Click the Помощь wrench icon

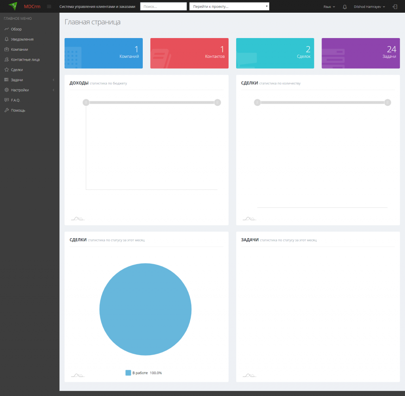[x=7, y=110]
